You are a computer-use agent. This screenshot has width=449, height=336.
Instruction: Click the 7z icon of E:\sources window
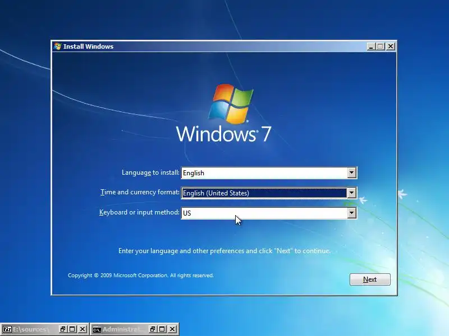[x=7, y=329]
